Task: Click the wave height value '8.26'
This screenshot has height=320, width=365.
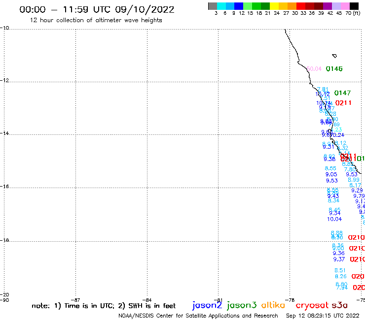Action: [x=340, y=276]
